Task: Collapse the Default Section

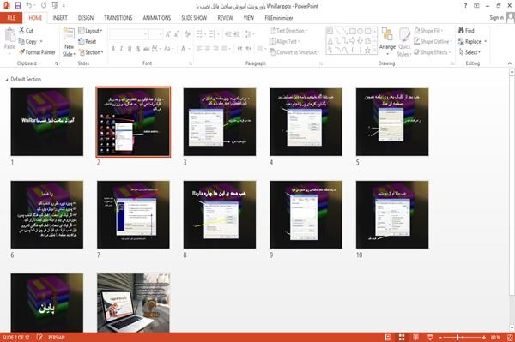Action: pyautogui.click(x=7, y=80)
